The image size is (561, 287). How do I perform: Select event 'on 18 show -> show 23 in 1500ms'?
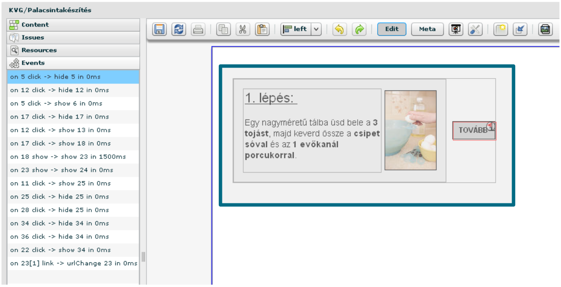click(x=68, y=157)
